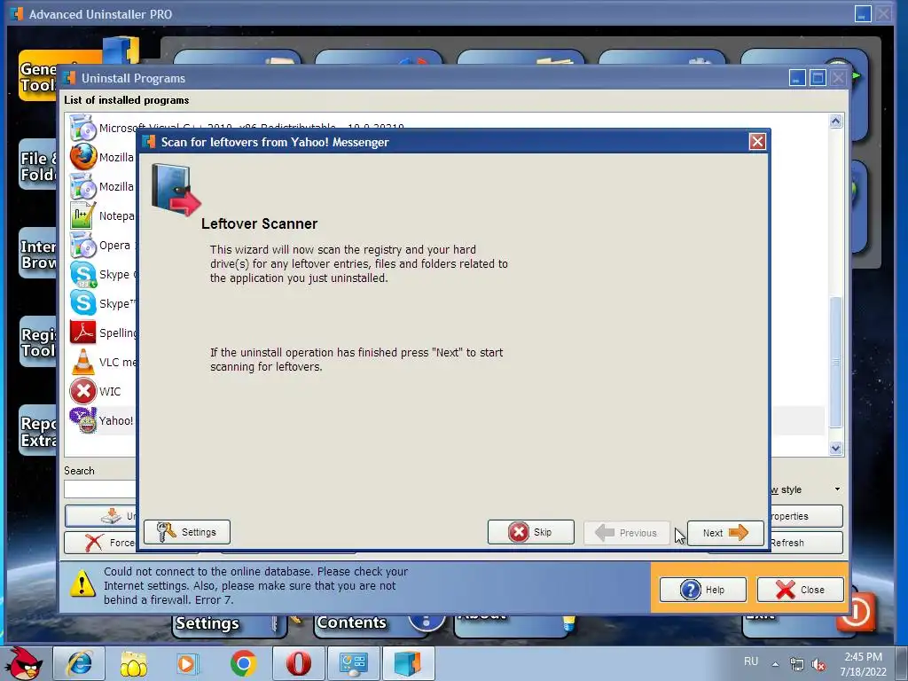Minimize the Uninstall Programs window
Screen dimensions: 908x681
coord(797,78)
